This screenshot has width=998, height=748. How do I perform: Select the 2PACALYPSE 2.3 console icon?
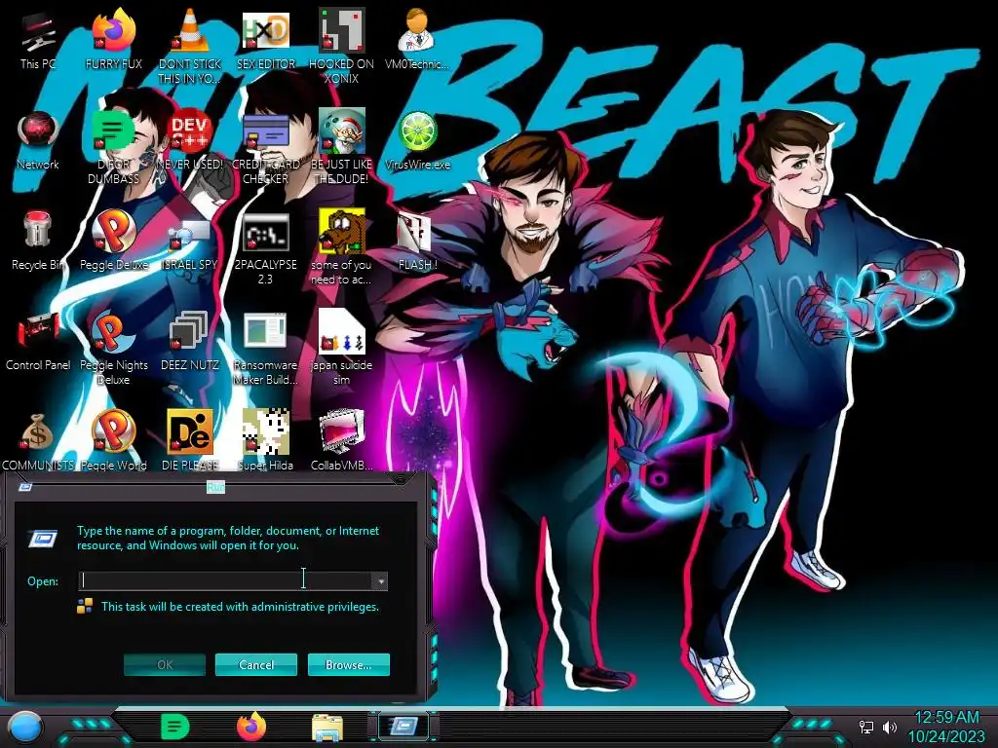265,246
